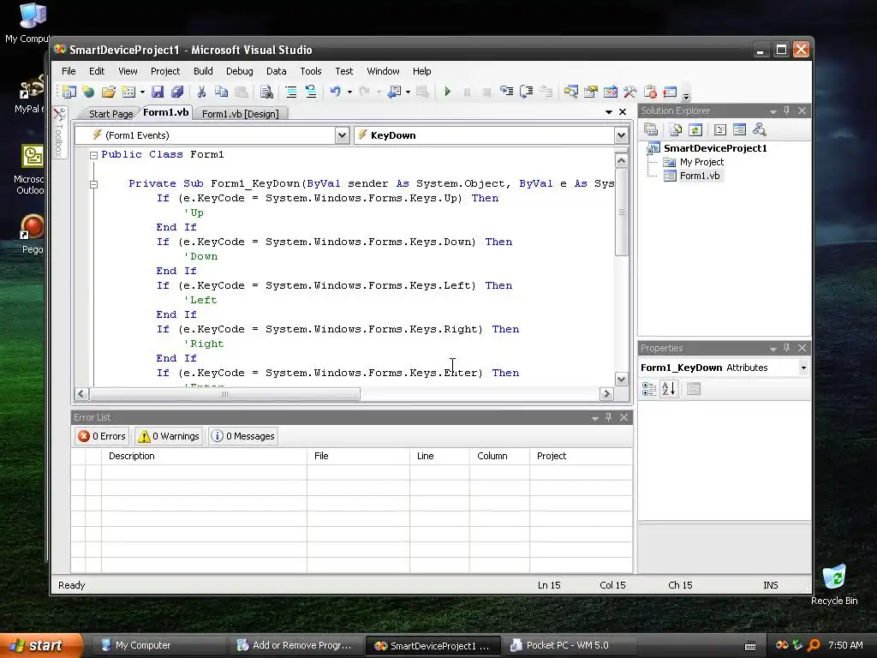Open the (Form1 Events) class dropdown

(x=343, y=135)
